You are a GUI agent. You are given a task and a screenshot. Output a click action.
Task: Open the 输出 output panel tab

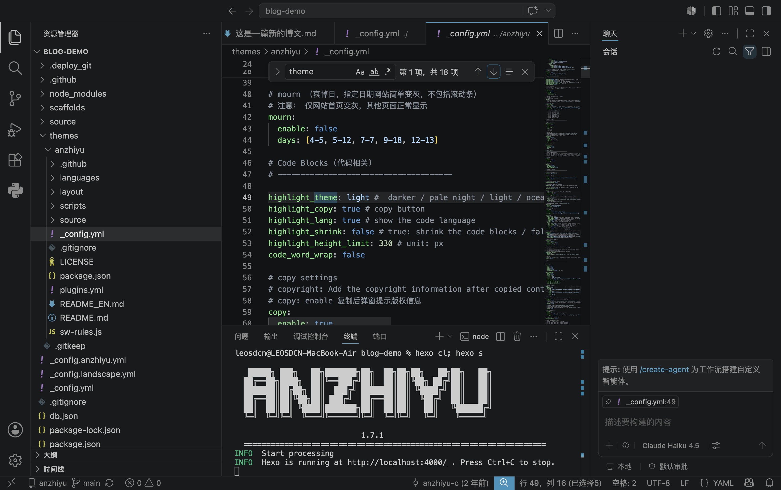tap(270, 336)
